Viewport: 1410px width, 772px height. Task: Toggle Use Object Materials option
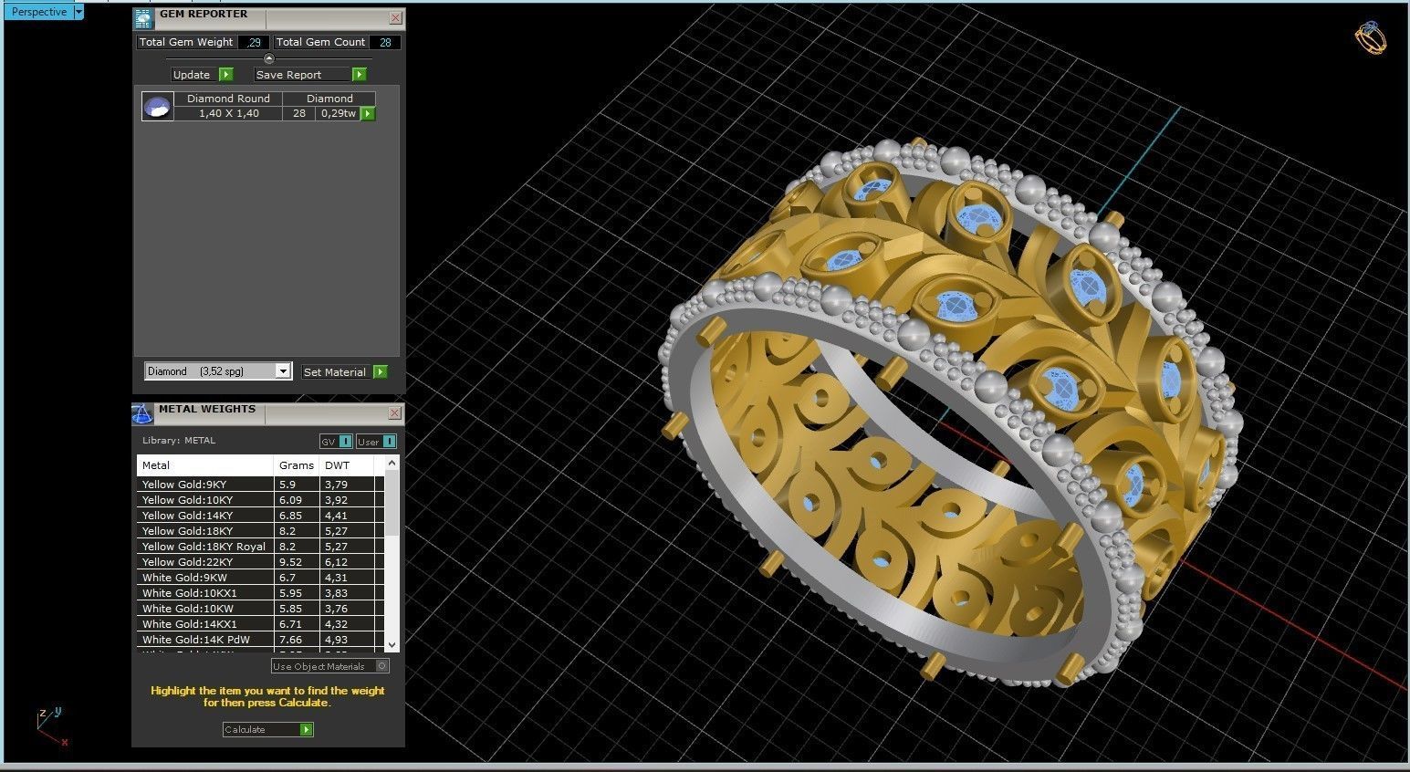point(330,666)
